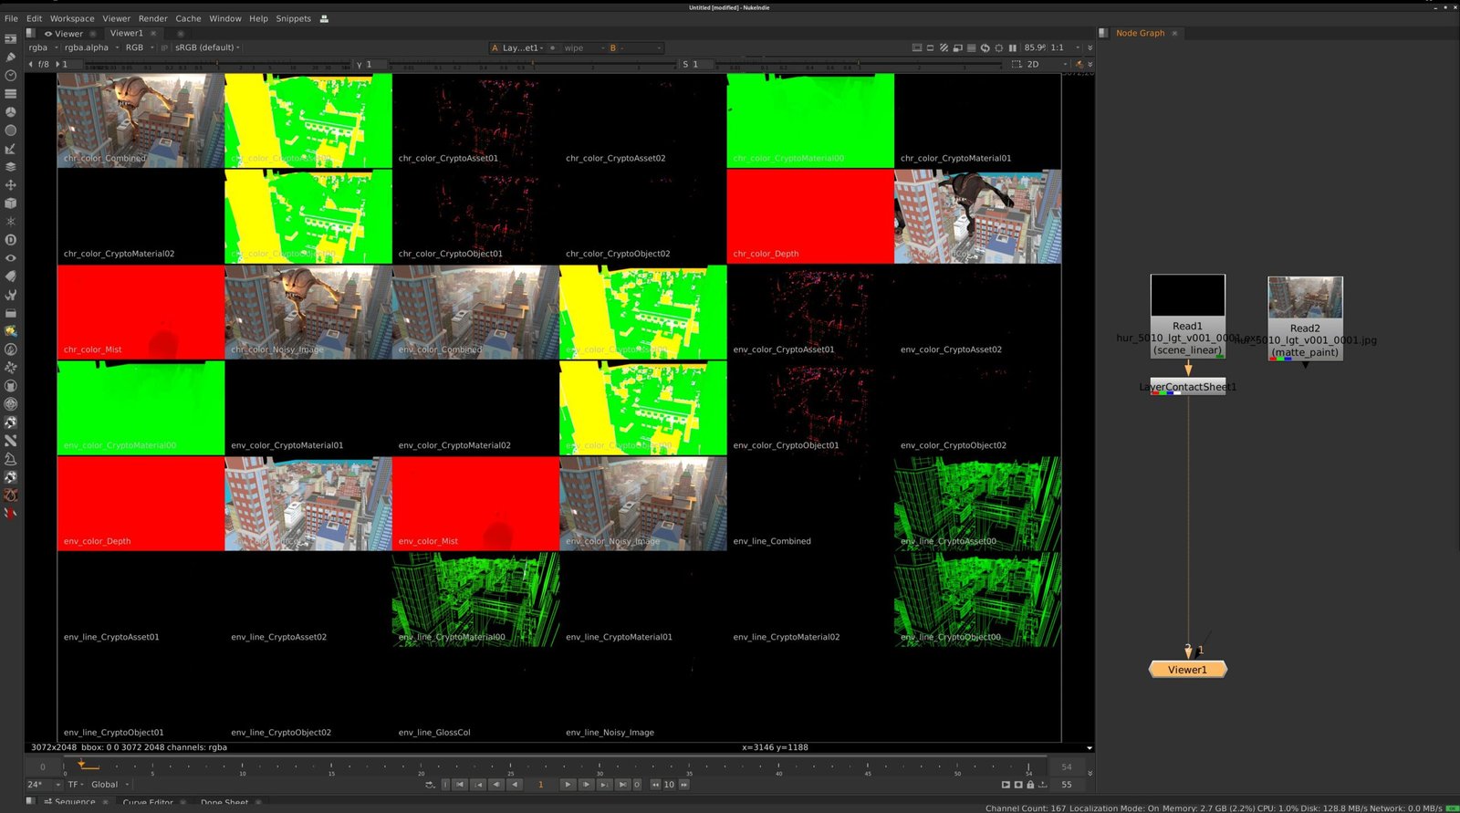Select the LayerContactSheet1 node
This screenshot has height=813, width=1460.
1187,387
